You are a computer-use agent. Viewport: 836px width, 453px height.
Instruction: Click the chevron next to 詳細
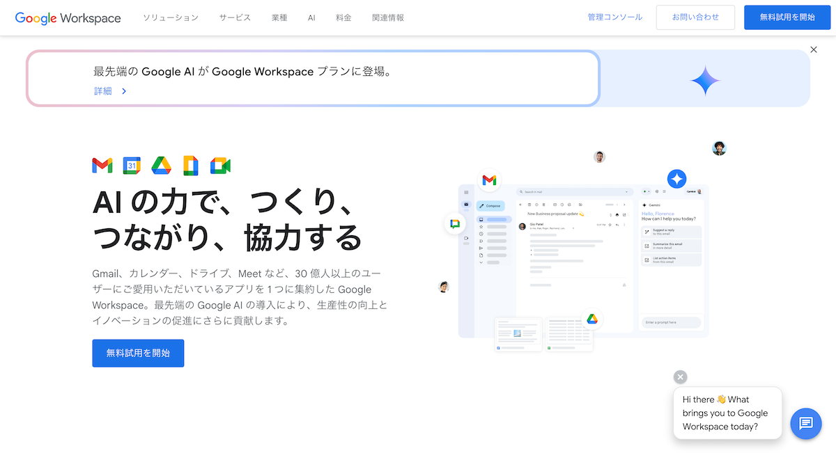(x=124, y=90)
